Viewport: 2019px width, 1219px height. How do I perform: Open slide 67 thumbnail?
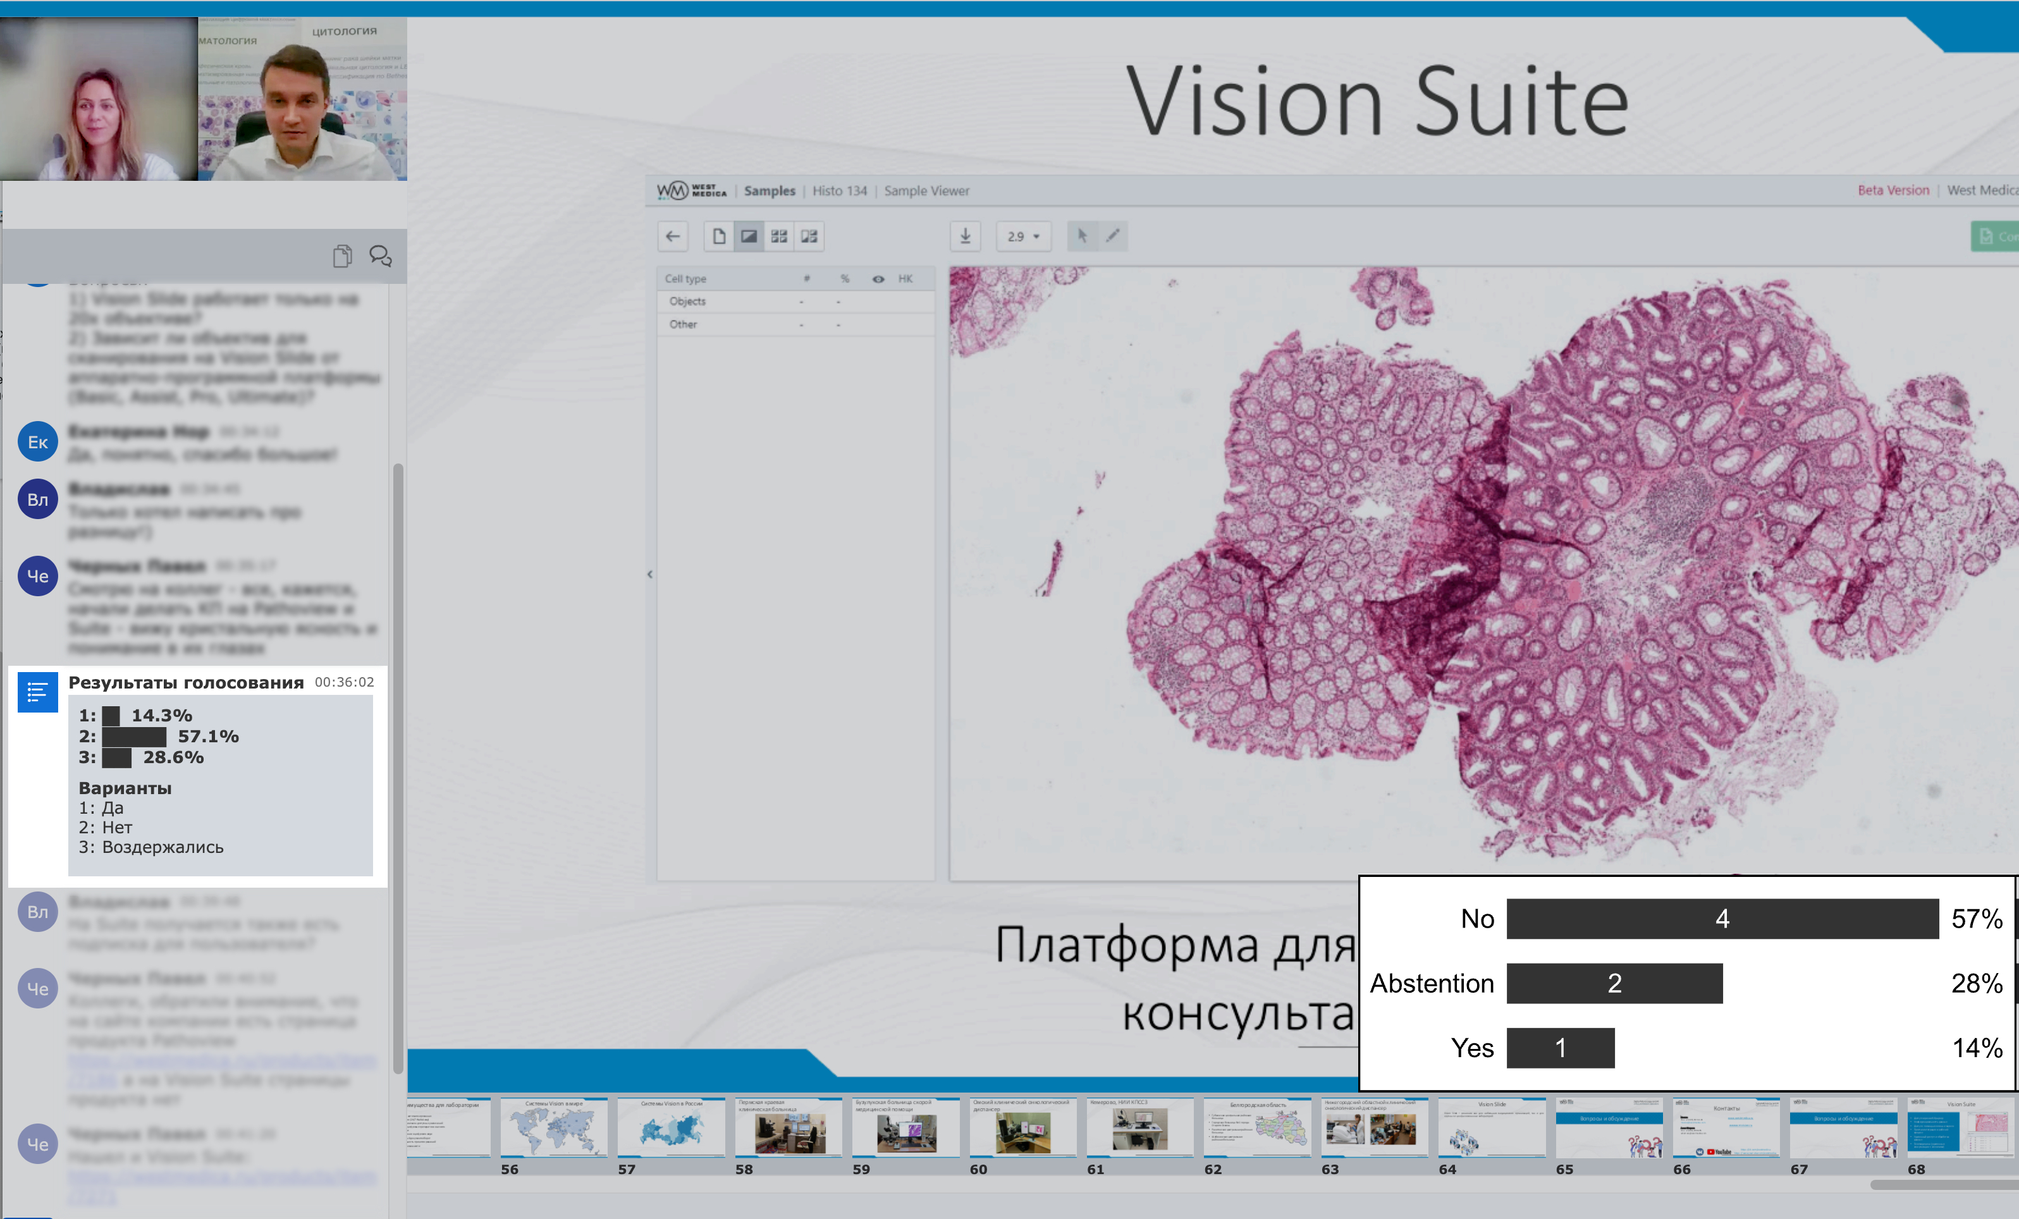tap(1843, 1128)
